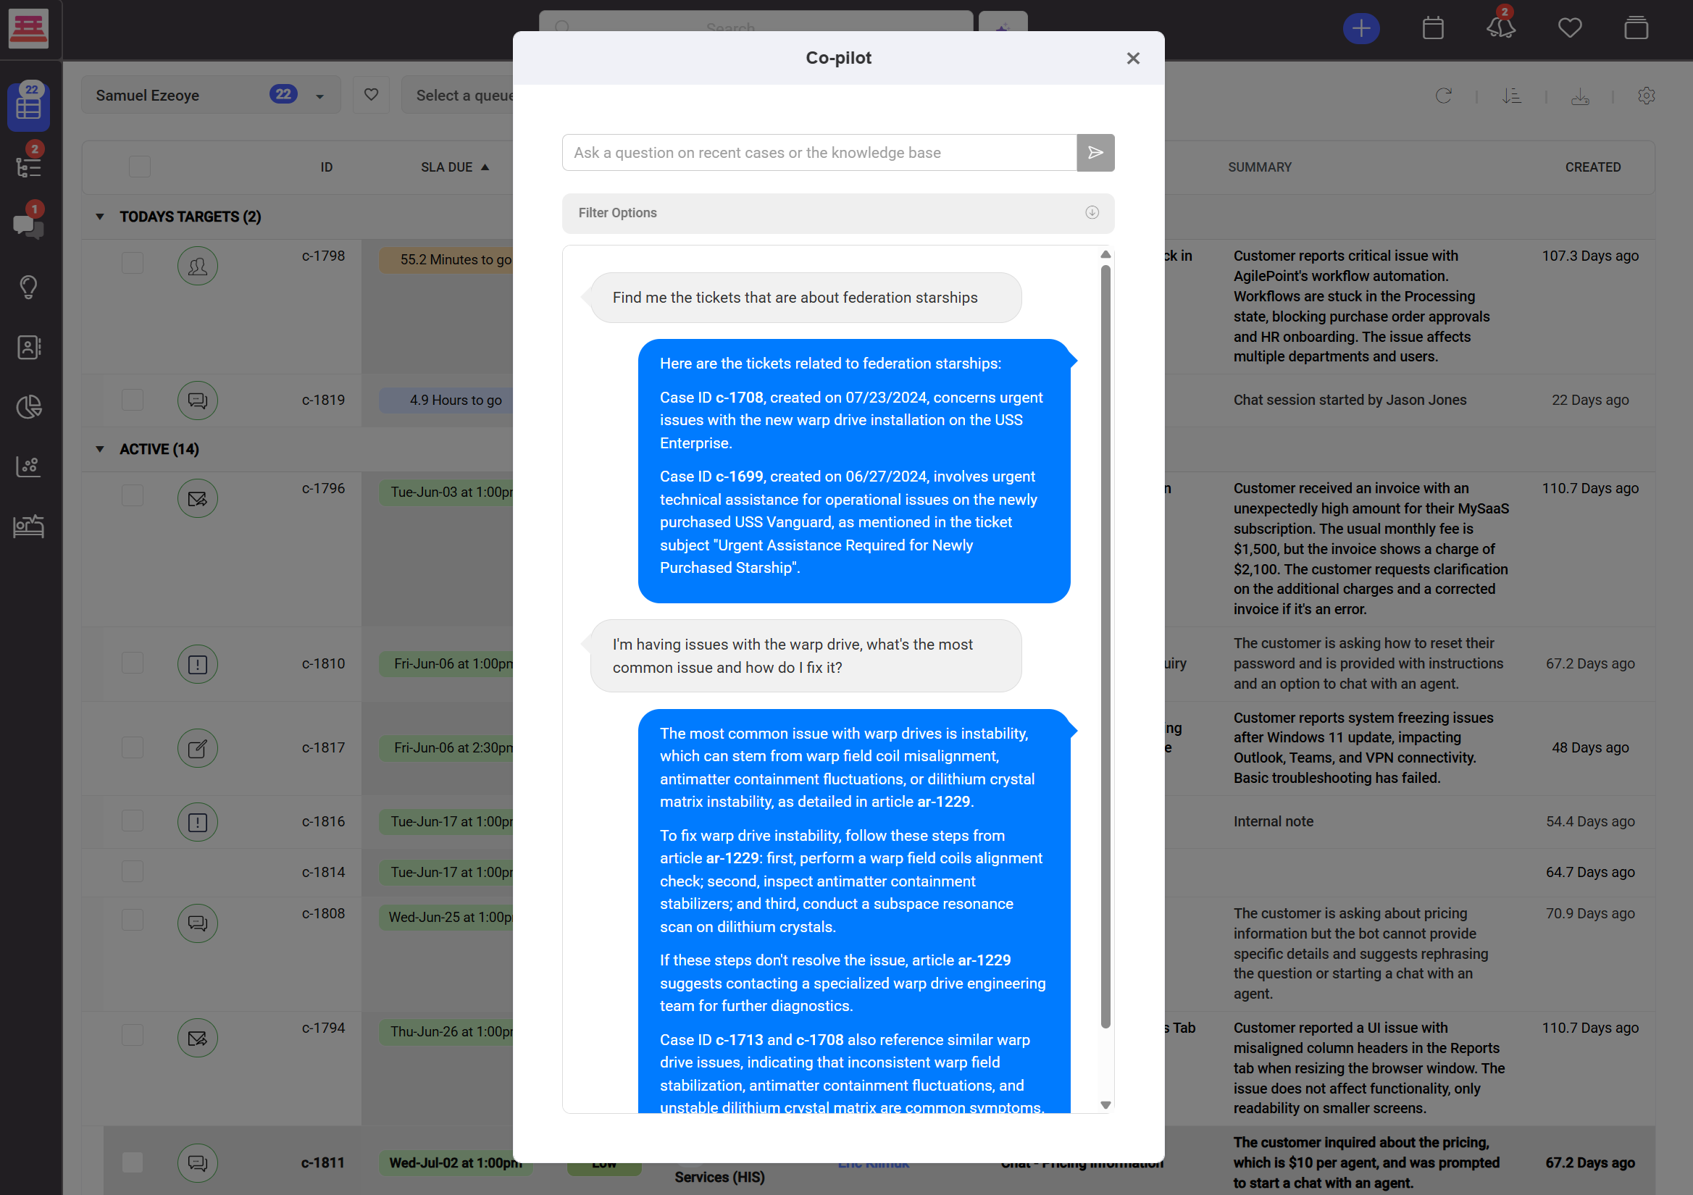Type in the Co-pilot question field
This screenshot has width=1693, height=1195.
coord(811,153)
